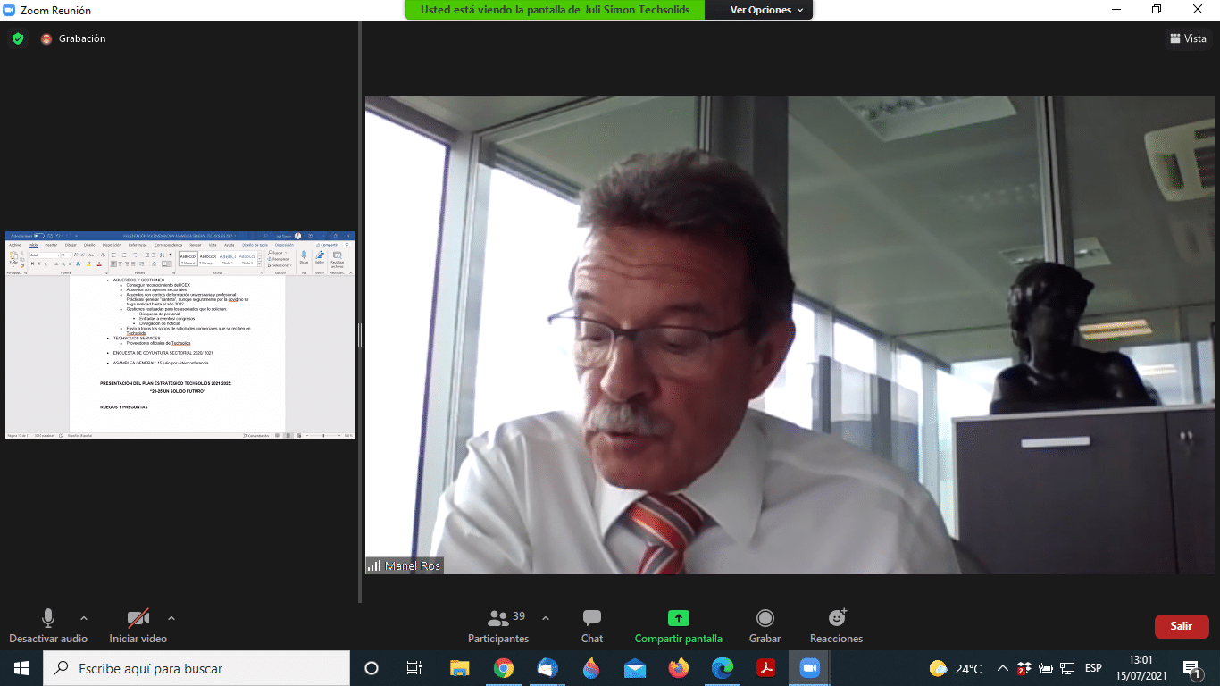
Task: Launch Google Chrome from the taskbar
Action: [x=504, y=668]
